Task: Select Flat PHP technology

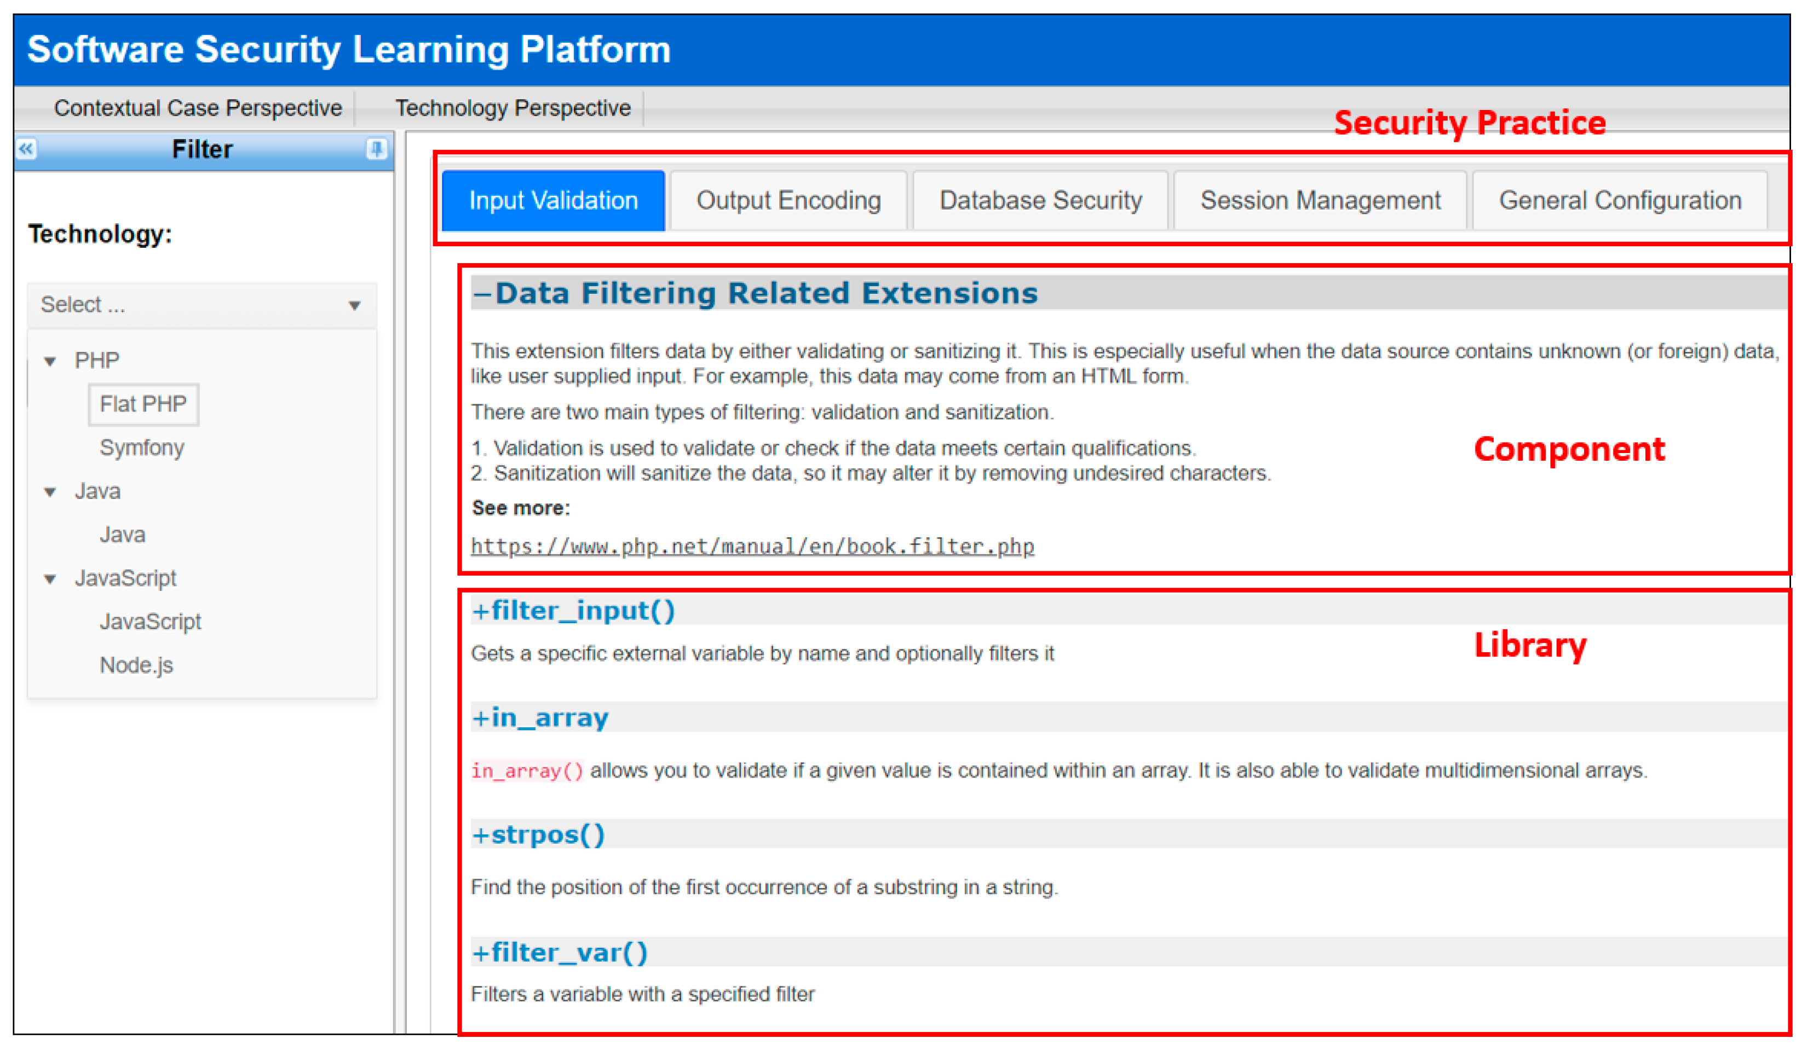Action: click(143, 404)
